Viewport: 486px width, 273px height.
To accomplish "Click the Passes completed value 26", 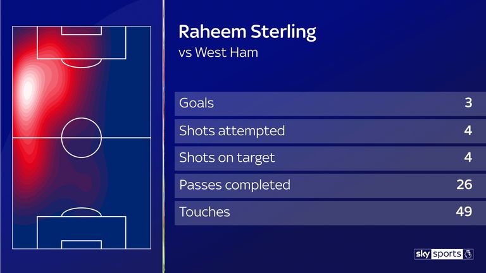I will [464, 185].
